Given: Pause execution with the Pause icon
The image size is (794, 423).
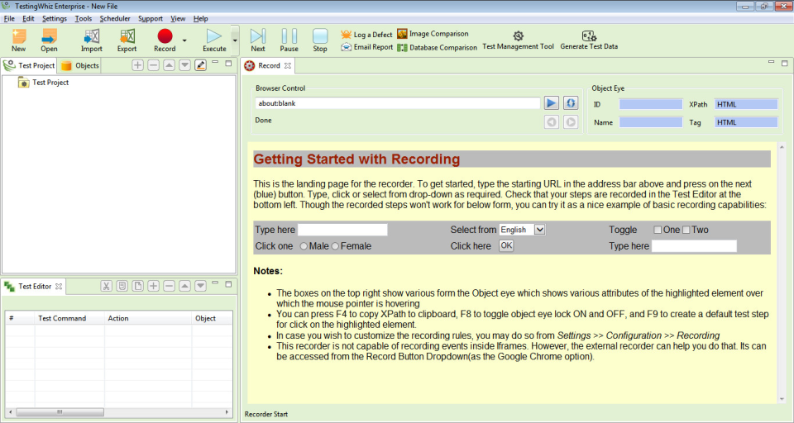Looking at the screenshot, I should point(289,40).
